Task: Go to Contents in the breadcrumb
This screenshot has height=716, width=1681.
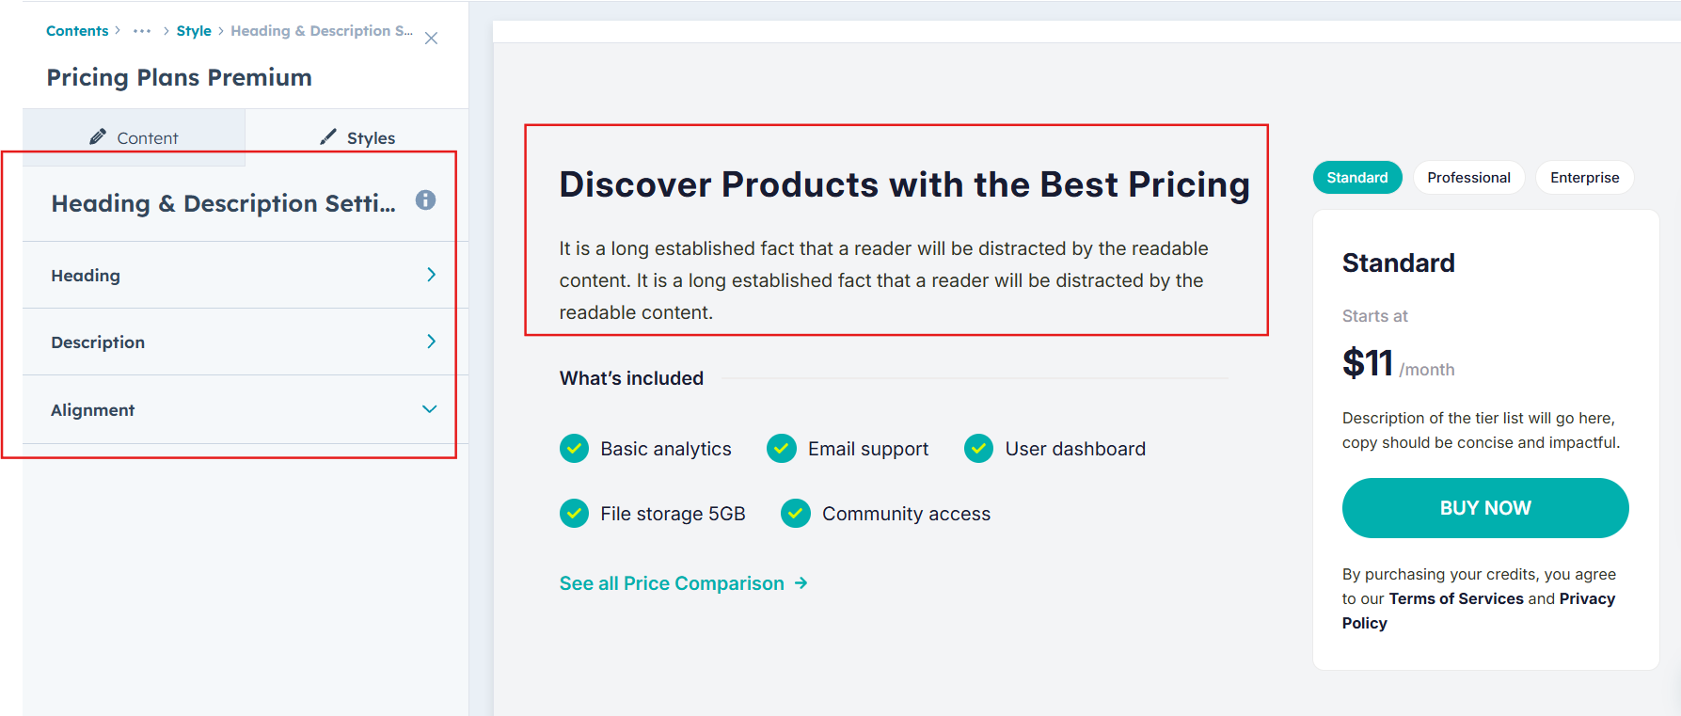Action: [77, 31]
